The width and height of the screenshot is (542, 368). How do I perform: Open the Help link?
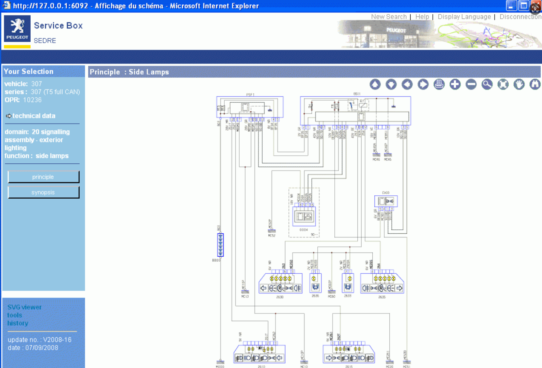[422, 17]
